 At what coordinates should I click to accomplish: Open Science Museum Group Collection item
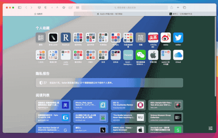click(x=166, y=117)
